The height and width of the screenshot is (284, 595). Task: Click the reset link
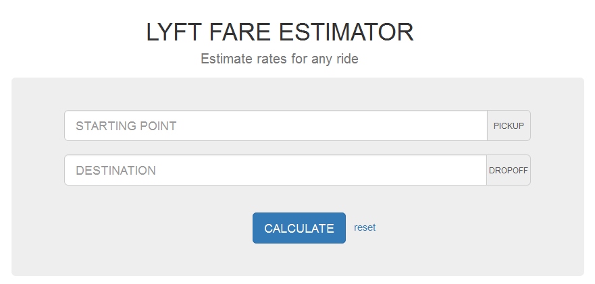[365, 227]
